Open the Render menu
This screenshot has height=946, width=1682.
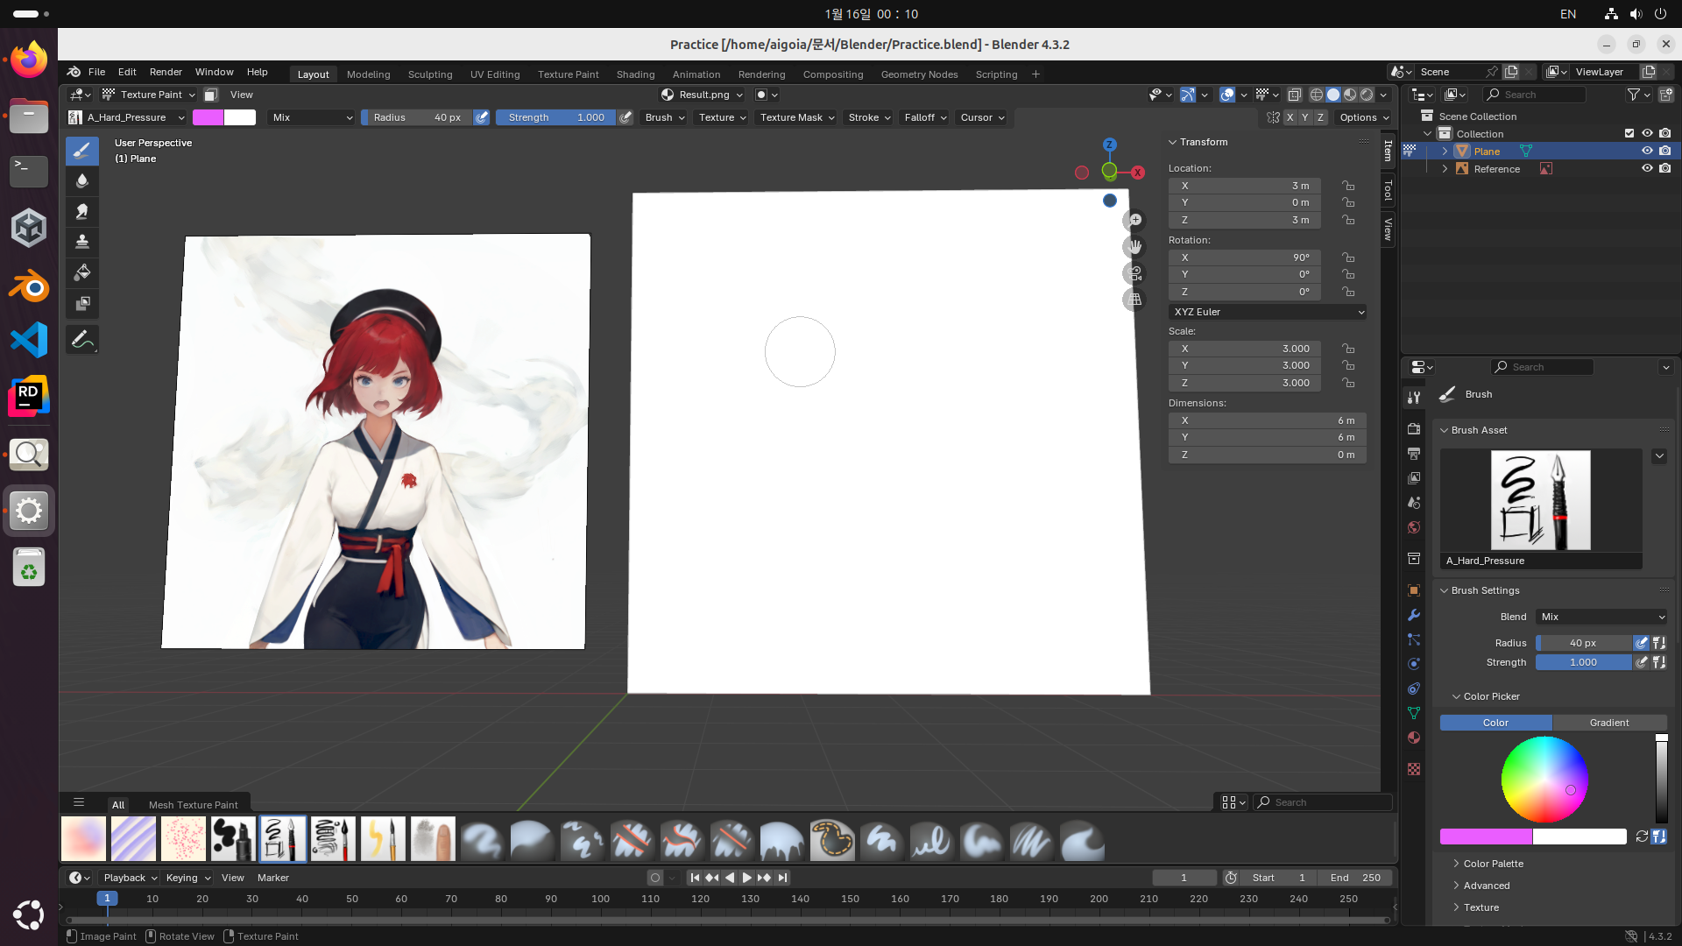[166, 72]
